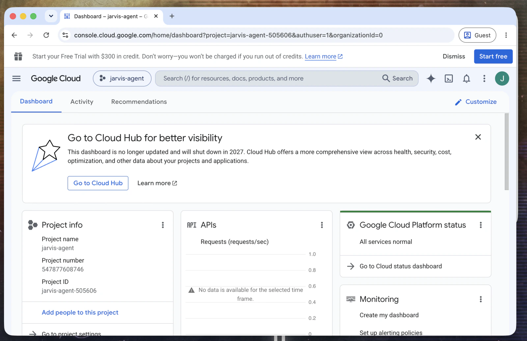Expand the tab search dropdown
The height and width of the screenshot is (341, 527).
[51, 16]
